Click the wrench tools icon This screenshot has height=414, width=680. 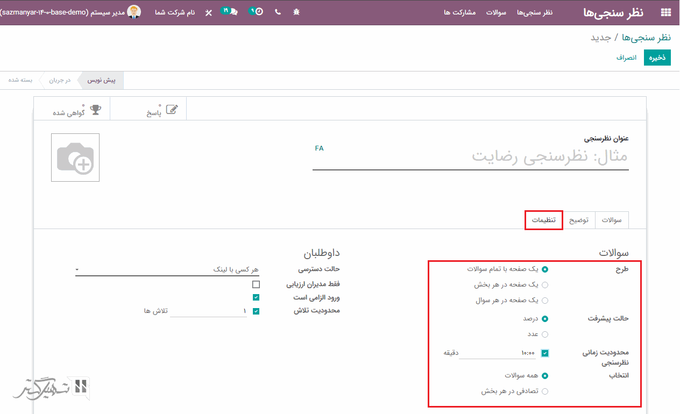(x=209, y=12)
